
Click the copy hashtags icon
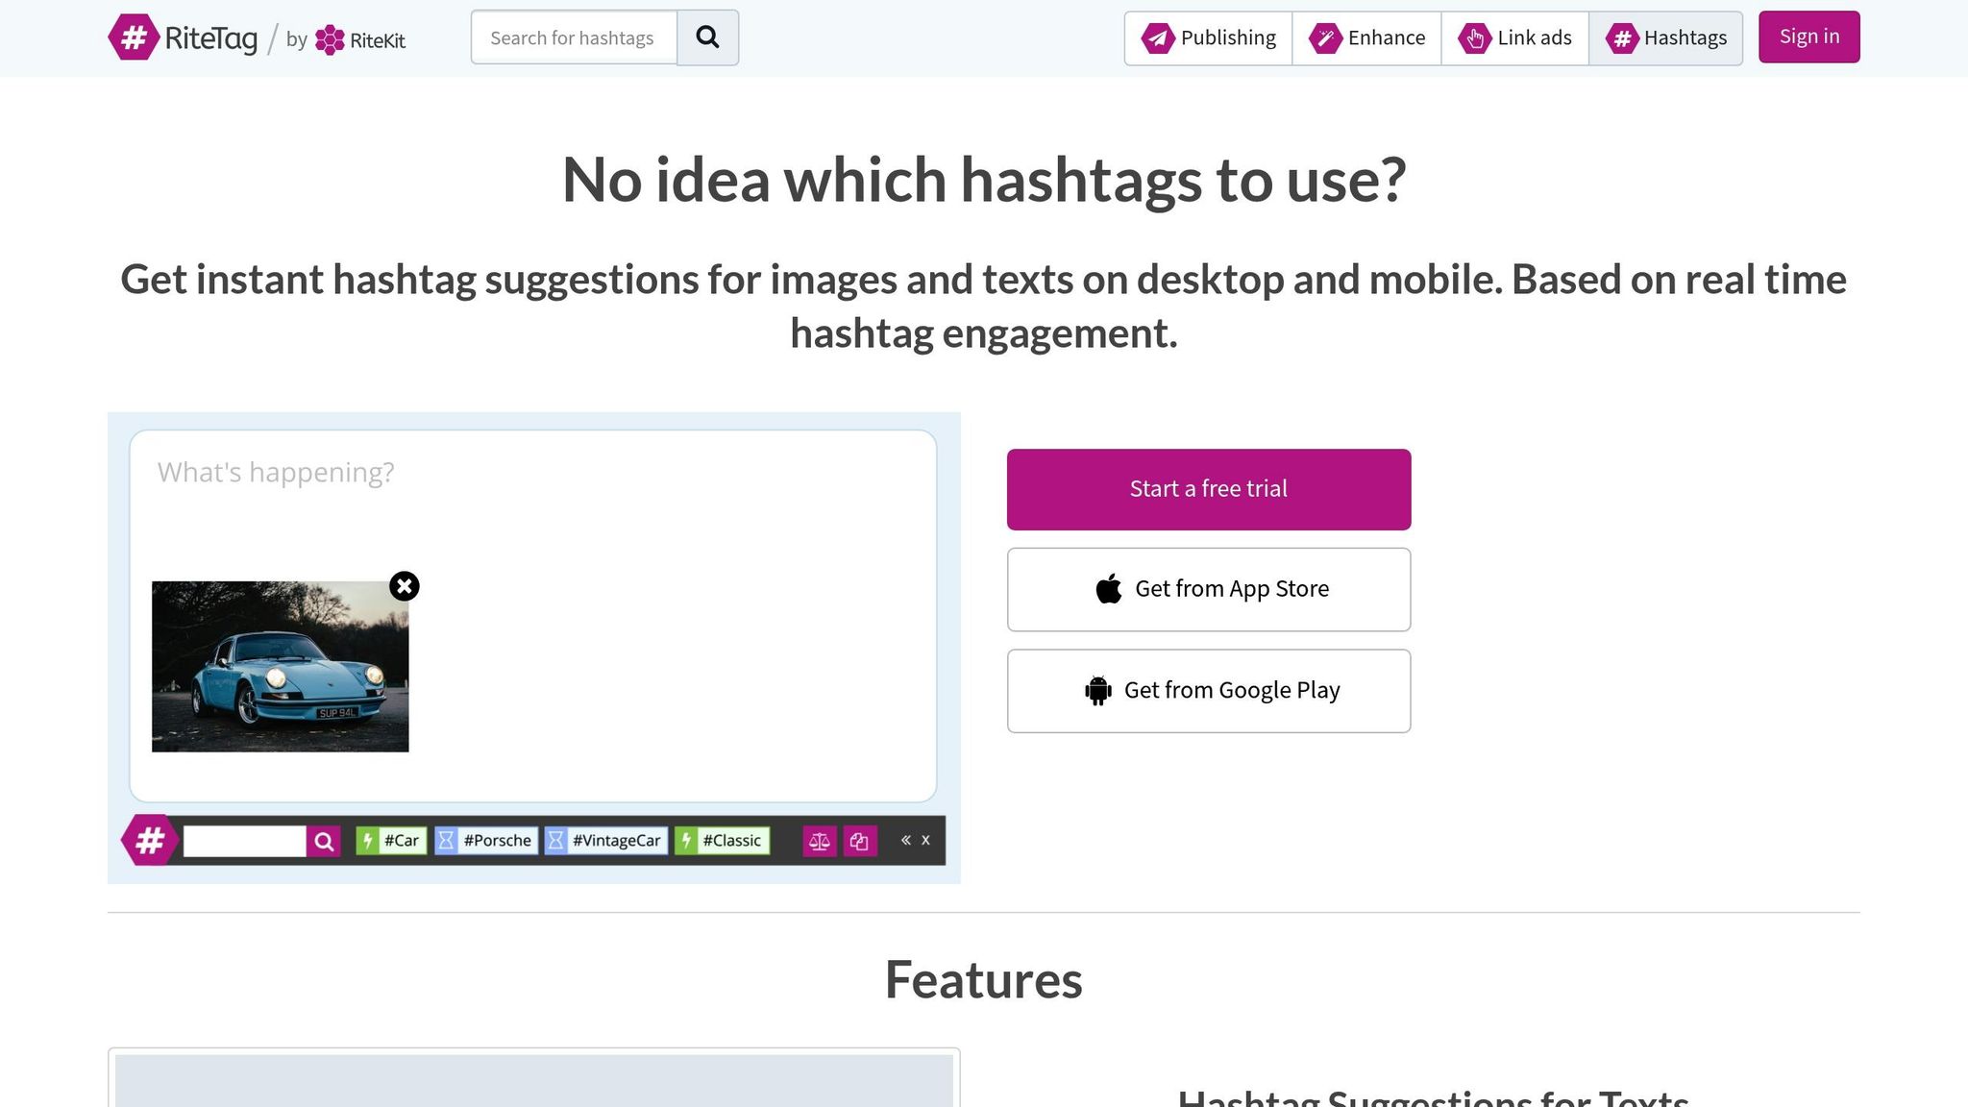tap(859, 841)
